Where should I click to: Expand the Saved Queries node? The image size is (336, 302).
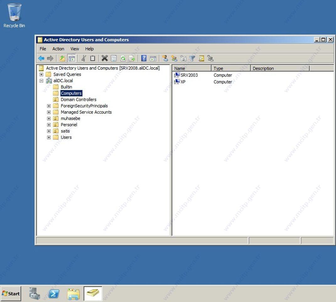pyautogui.click(x=41, y=75)
